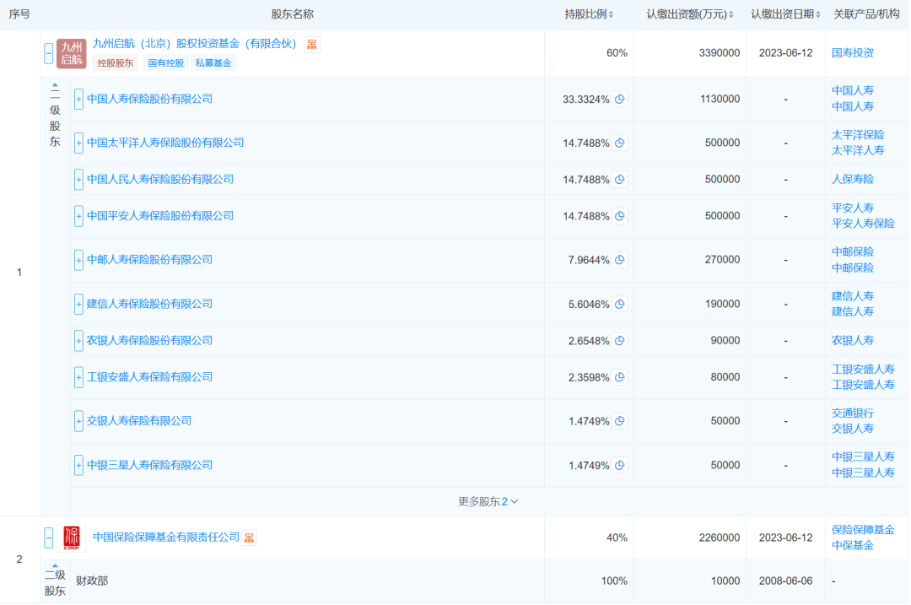Image resolution: width=911 pixels, height=605 pixels.
Task: Click the 中国保险保障基金 red logo
Action: click(72, 537)
